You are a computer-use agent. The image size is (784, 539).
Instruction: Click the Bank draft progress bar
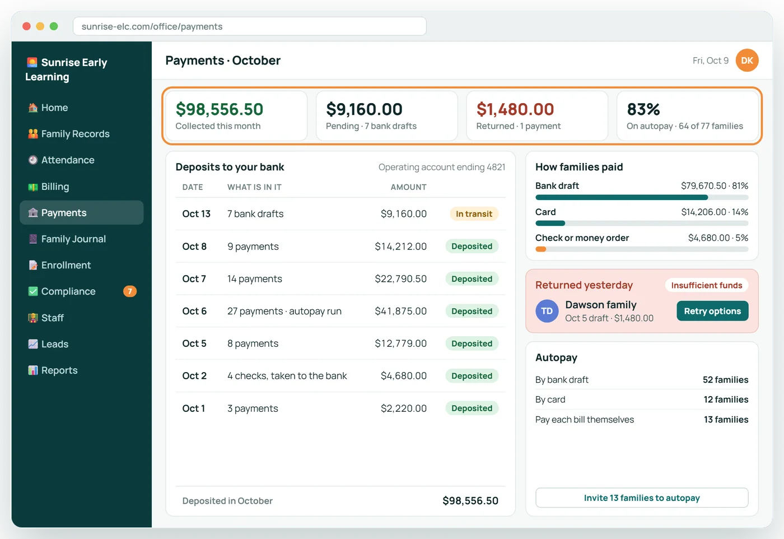tap(642, 197)
